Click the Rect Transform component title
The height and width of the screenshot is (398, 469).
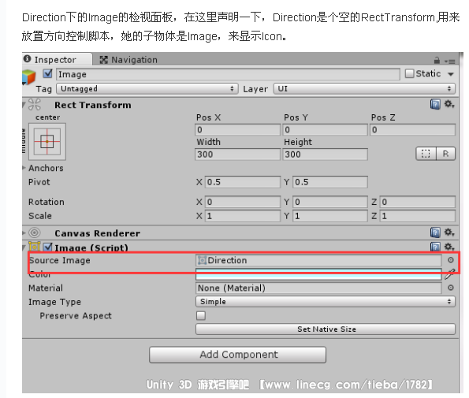pos(93,105)
